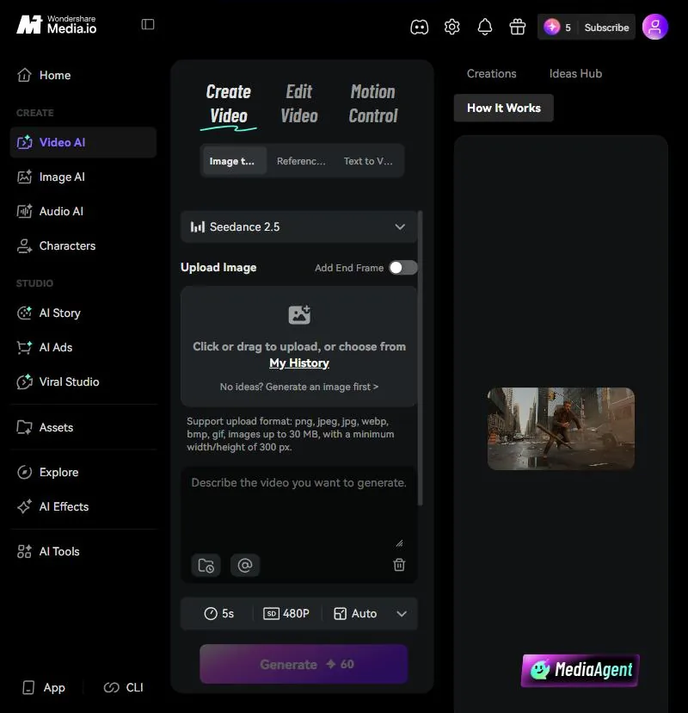Click the AI Tools label
Viewport: 688px width, 713px height.
tap(59, 552)
